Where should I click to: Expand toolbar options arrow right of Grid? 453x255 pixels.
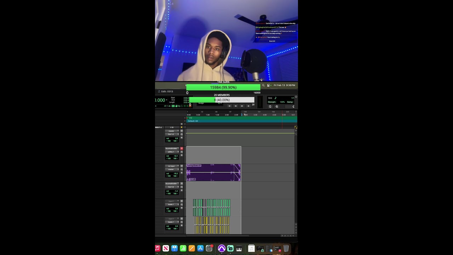(x=296, y=97)
